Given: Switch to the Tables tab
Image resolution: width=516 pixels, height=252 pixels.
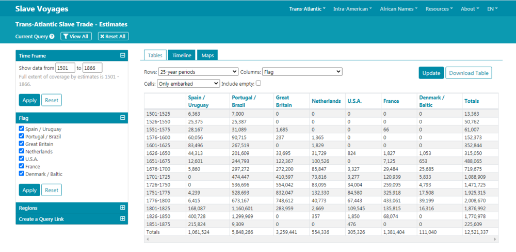Looking at the screenshot, I should pos(155,55).
